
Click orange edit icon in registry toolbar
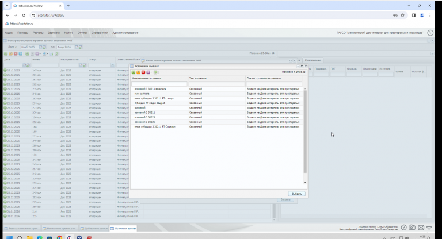click(x=11, y=54)
